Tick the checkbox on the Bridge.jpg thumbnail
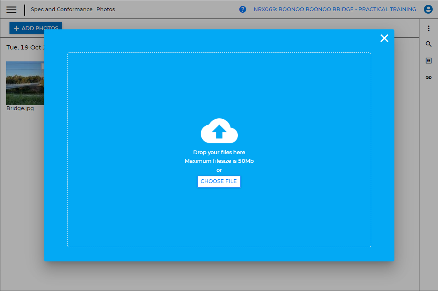Viewport: 438px width, 291px height. click(x=43, y=65)
